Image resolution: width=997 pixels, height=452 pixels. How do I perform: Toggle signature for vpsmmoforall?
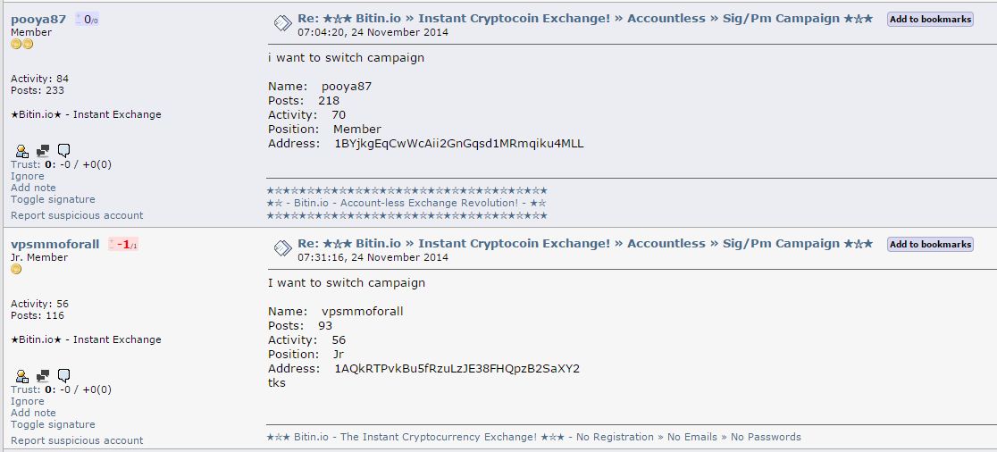click(53, 424)
